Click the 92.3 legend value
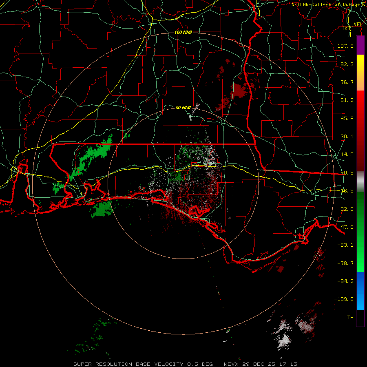The width and height of the screenshot is (367, 367). tap(347, 64)
